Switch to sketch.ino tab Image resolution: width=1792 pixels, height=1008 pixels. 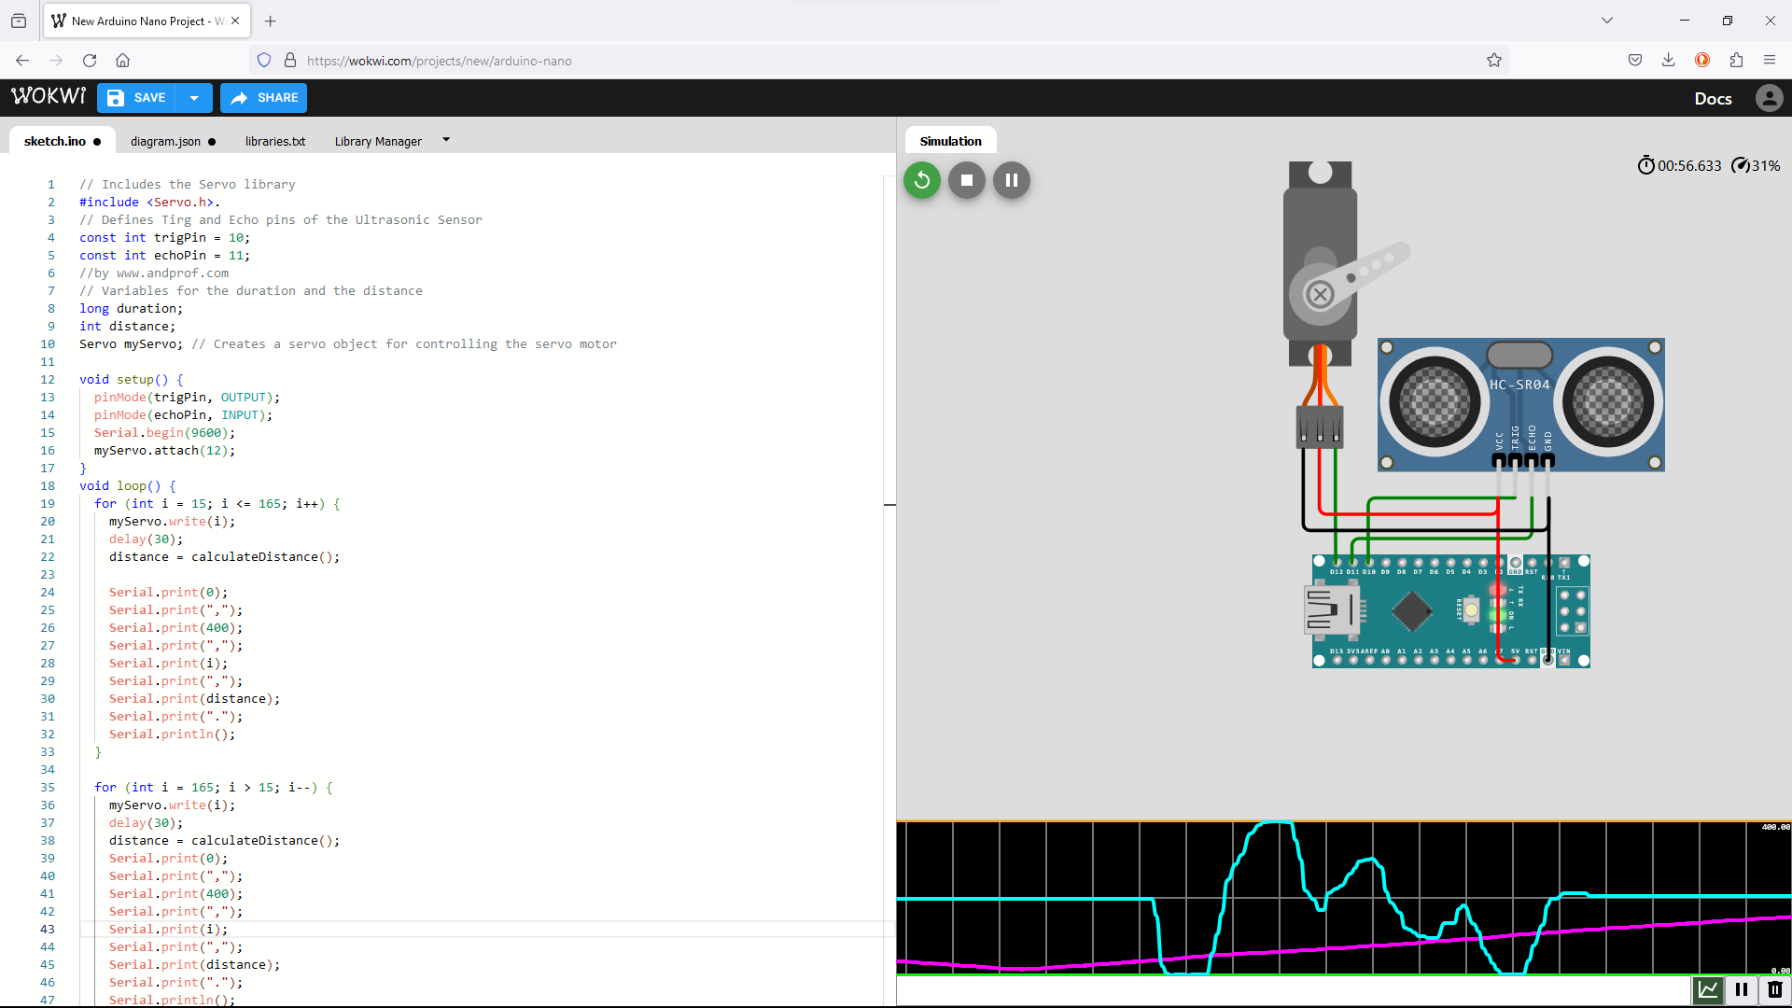coord(63,141)
